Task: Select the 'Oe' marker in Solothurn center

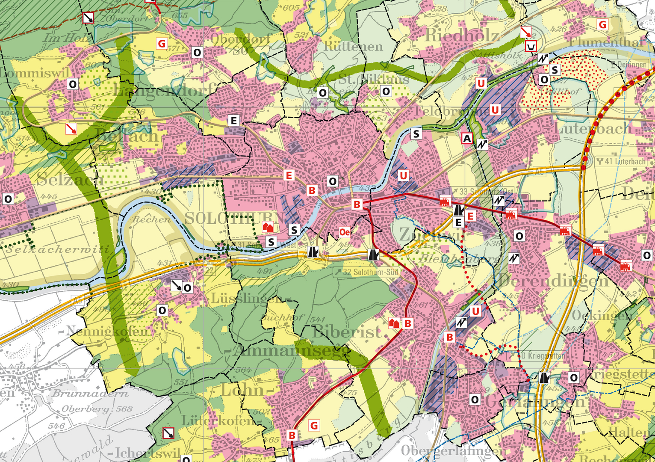Action: 345,232
